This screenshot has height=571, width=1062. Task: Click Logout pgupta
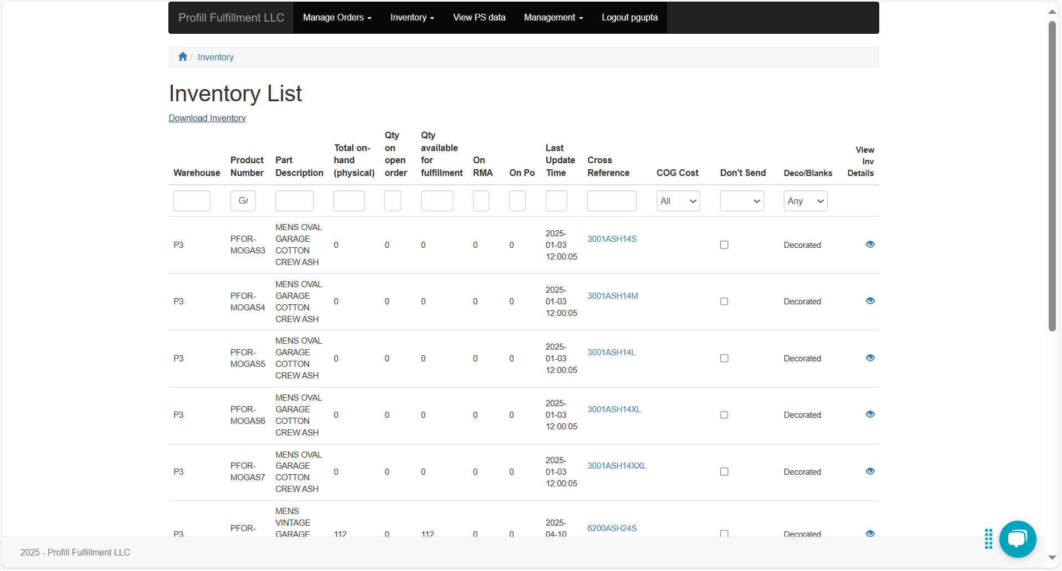pyautogui.click(x=630, y=18)
